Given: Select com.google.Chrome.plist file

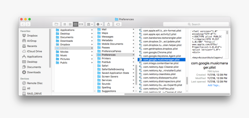Looking at the screenshot, I should point(162,52).
